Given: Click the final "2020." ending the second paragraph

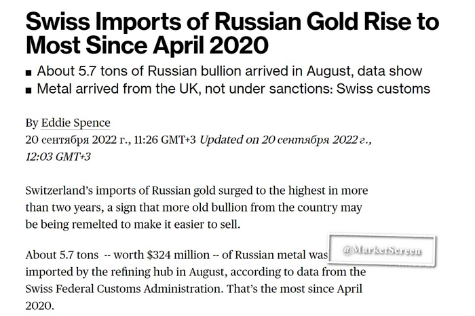Looking at the screenshot, I should [40, 304].
